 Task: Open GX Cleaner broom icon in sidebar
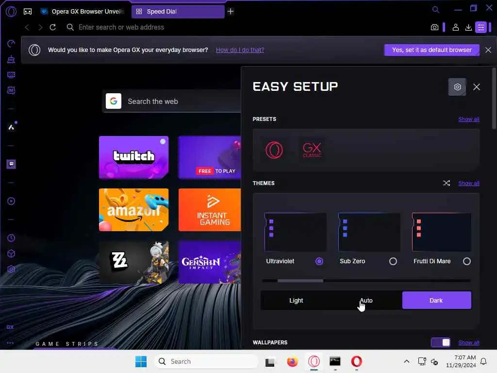[11, 59]
